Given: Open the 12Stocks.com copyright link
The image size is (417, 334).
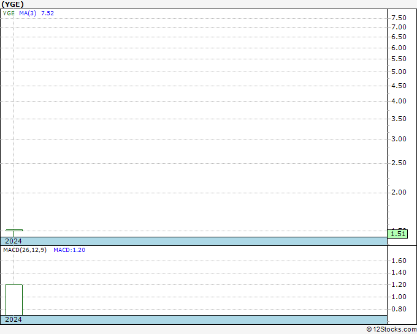Looking at the screenshot, I should [391, 330].
